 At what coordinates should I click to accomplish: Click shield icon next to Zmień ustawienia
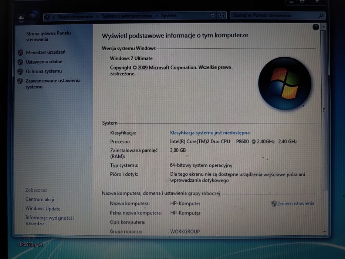point(274,203)
